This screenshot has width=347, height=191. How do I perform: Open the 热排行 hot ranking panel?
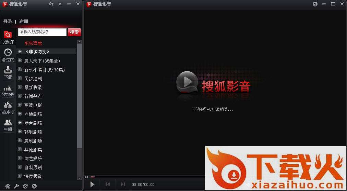[x=8, y=108]
